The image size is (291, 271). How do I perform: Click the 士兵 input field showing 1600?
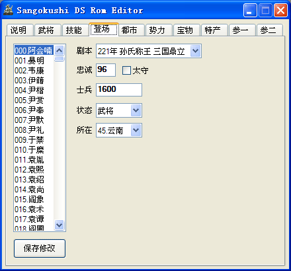tap(119, 90)
